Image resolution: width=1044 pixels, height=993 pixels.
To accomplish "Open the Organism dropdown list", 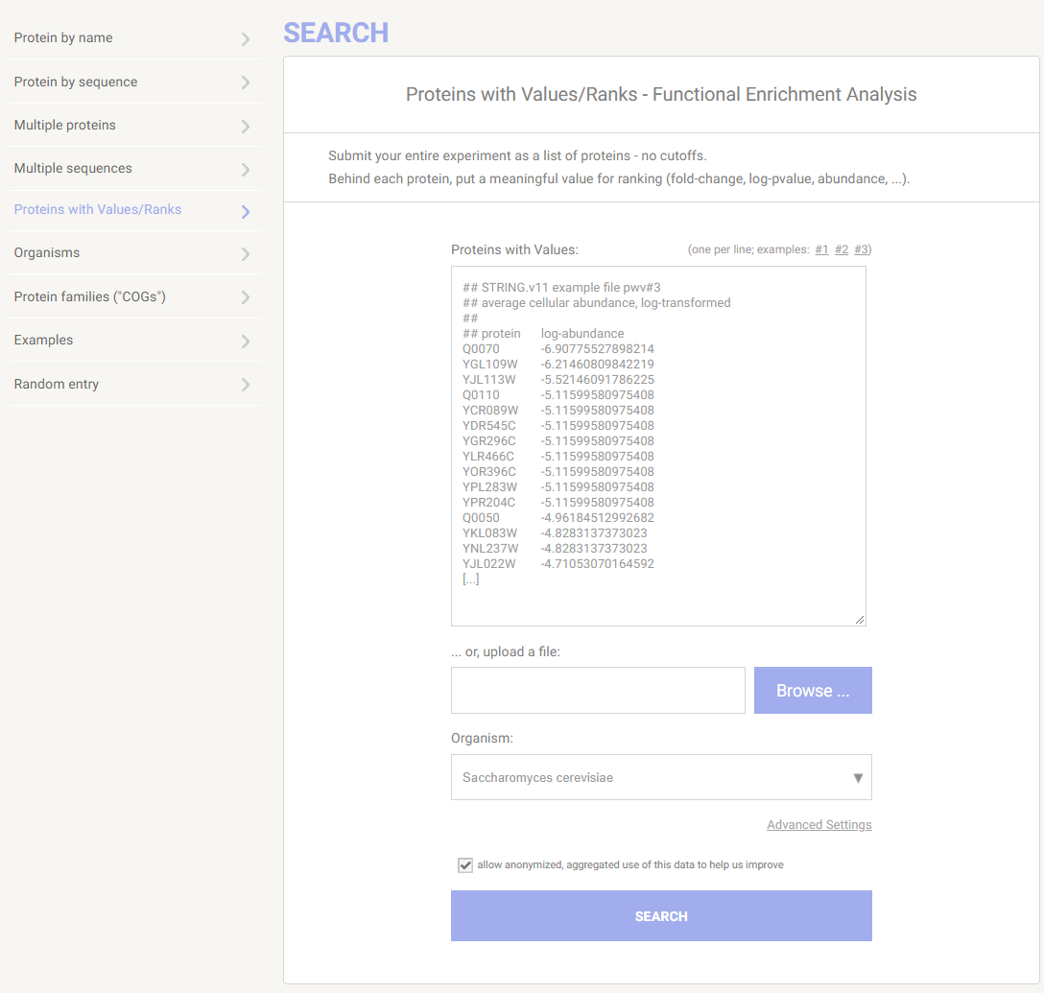I will click(661, 777).
